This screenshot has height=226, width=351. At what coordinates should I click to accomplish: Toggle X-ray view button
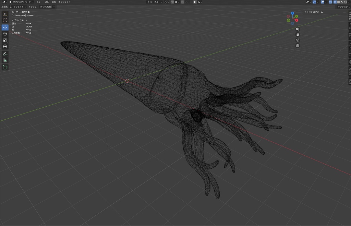[x=331, y=2]
